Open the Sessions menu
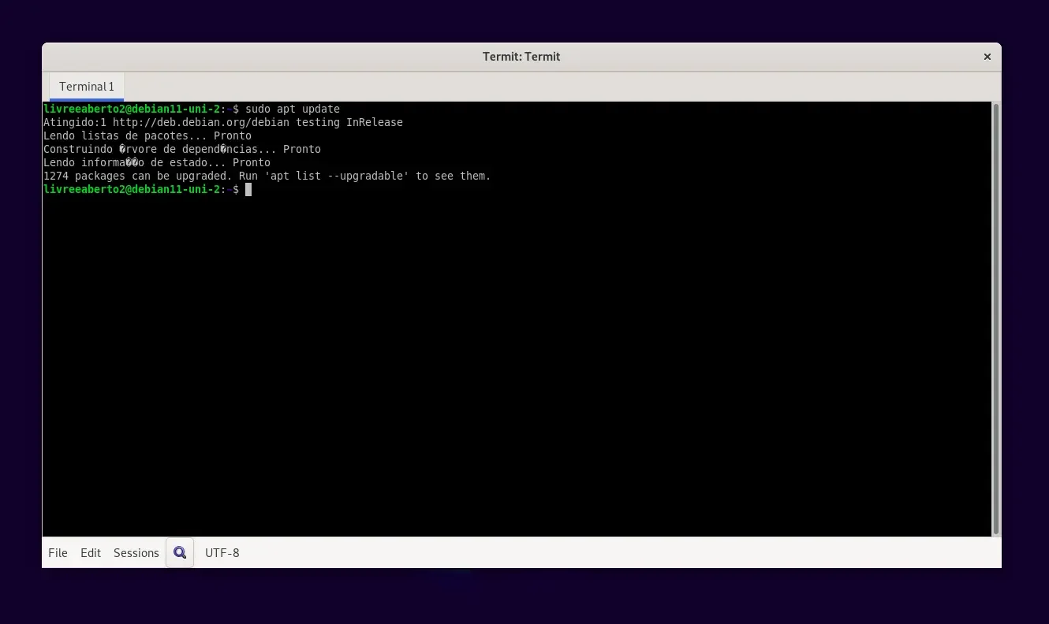 (x=136, y=553)
